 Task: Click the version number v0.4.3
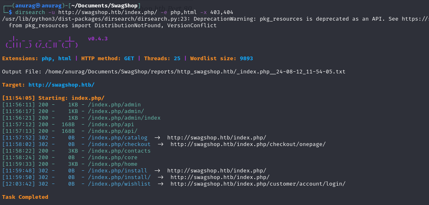click(x=98, y=38)
